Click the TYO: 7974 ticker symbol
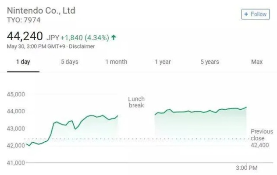 click(24, 20)
